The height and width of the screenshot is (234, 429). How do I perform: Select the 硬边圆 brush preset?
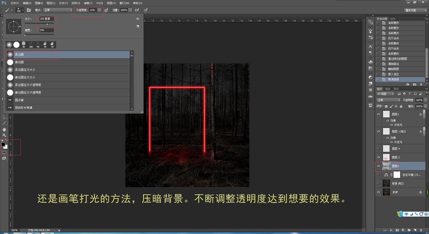click(68, 62)
